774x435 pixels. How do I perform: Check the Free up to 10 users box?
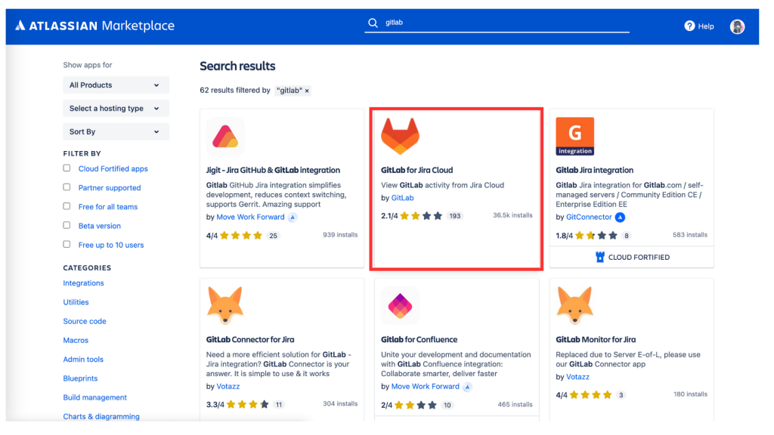point(67,244)
